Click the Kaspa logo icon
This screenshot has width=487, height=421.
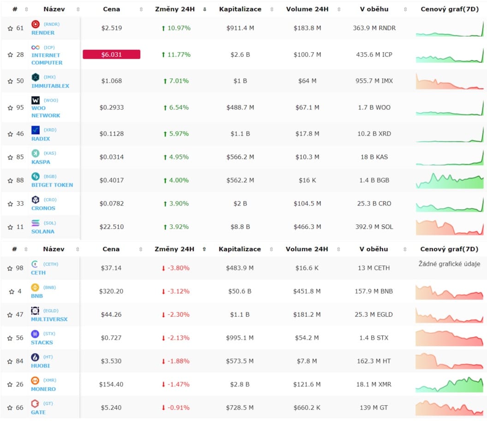pos(36,153)
